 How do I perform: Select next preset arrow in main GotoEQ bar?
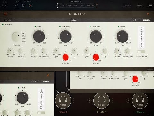pos(137,20)
